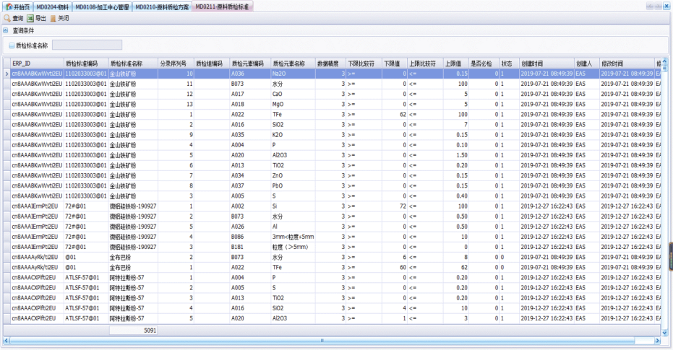Navigate to next tab with the right arrow
Image resolution: width=673 pixels, height=350 pixels.
(658, 6)
